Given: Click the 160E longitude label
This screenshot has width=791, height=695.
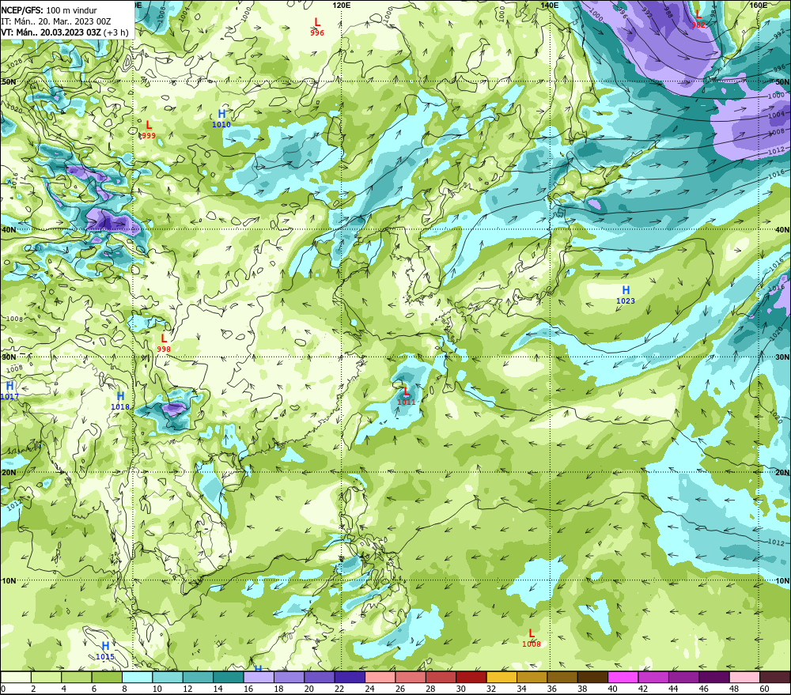Looking at the screenshot, I should pos(759,5).
